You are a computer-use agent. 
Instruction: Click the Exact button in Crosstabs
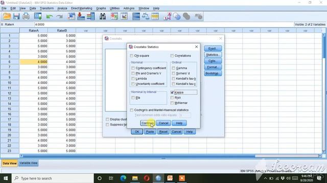[x=213, y=48]
